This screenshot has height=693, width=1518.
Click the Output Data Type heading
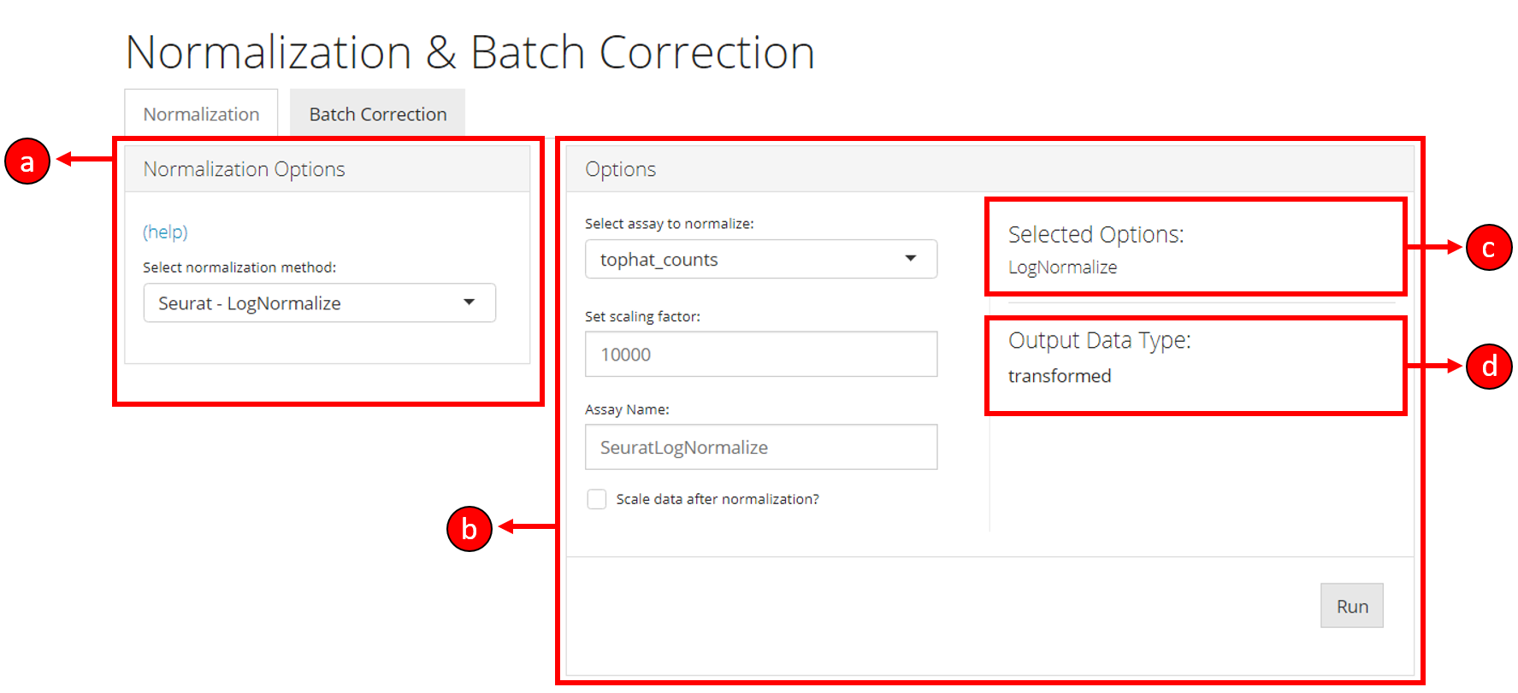[1099, 340]
